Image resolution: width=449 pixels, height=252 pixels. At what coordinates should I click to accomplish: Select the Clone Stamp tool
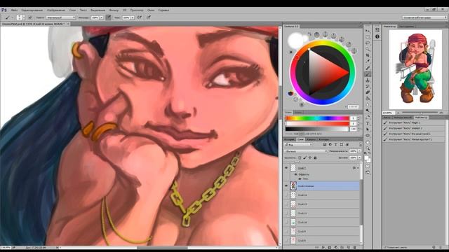[368, 80]
